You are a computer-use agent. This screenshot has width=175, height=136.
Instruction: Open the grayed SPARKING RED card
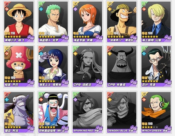pos(87,112)
